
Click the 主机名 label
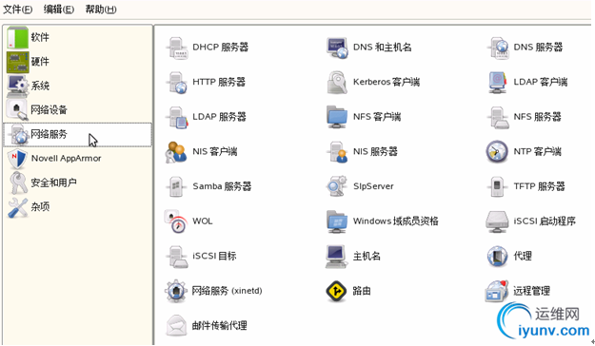point(367,257)
